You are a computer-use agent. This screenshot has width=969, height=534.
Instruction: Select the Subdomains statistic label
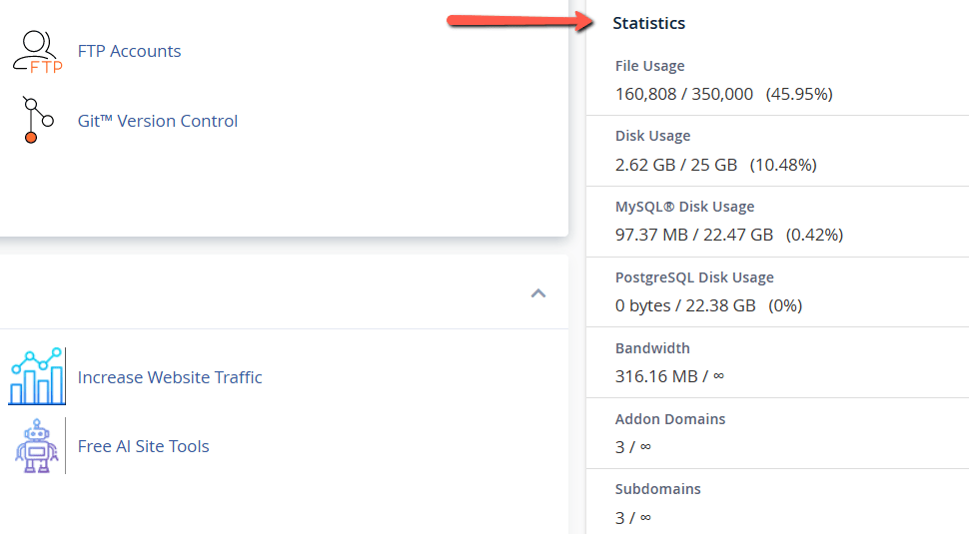pyautogui.click(x=658, y=489)
